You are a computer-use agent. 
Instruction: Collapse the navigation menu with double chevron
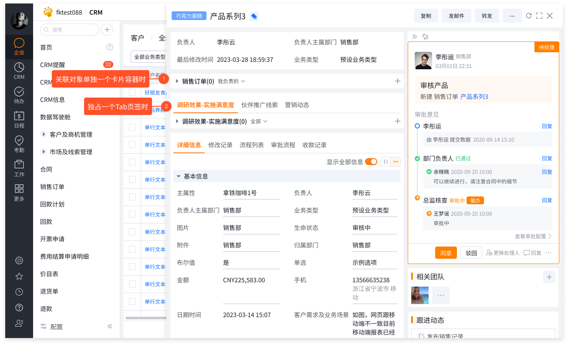coord(110,326)
